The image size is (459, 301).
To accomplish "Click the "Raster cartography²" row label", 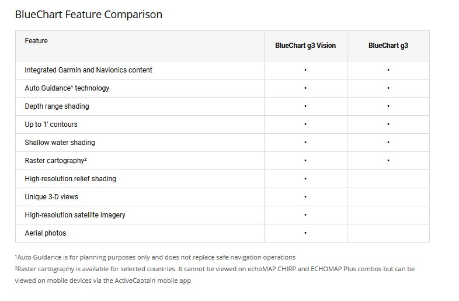I will coord(55,161).
